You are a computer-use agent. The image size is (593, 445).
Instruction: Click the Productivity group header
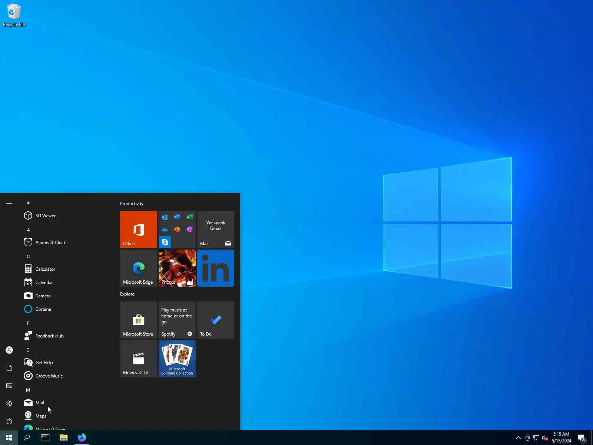[132, 204]
